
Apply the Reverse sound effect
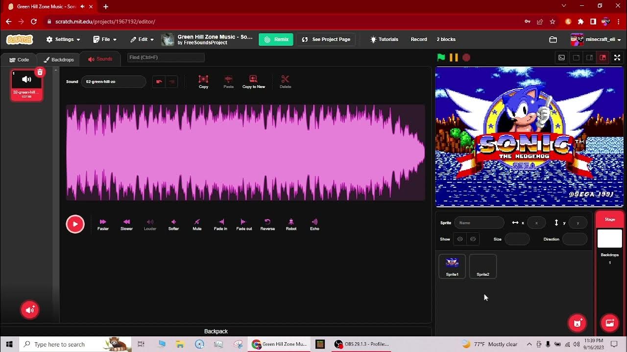[267, 224]
